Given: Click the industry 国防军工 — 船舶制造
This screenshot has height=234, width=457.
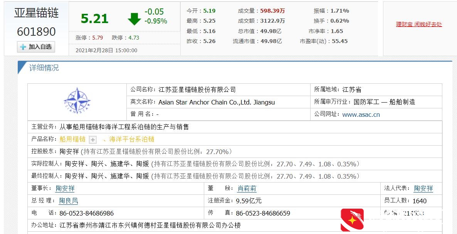Looking at the screenshot, I should pos(384,102).
